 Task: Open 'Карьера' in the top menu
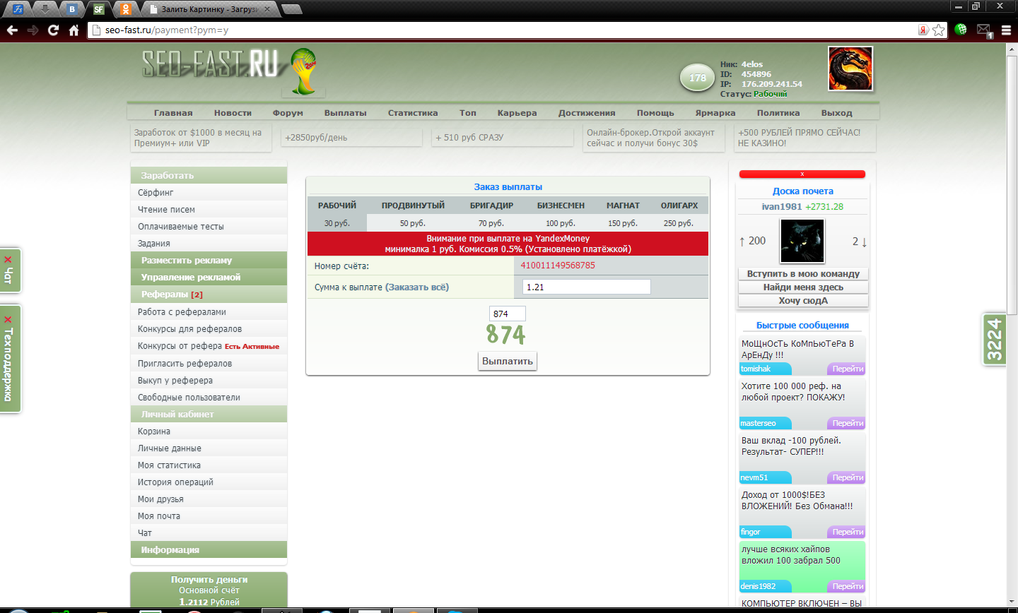click(x=517, y=113)
